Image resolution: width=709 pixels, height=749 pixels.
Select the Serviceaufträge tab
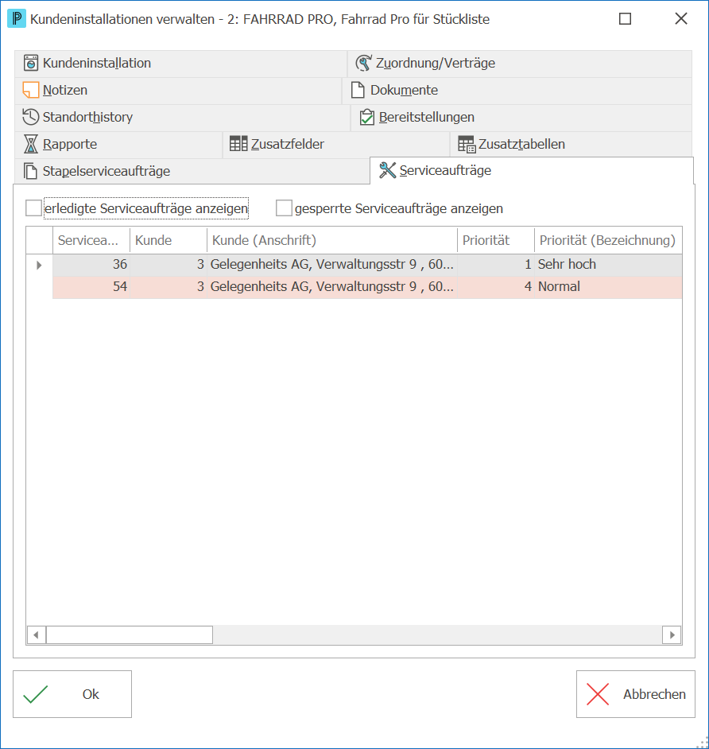(x=532, y=170)
